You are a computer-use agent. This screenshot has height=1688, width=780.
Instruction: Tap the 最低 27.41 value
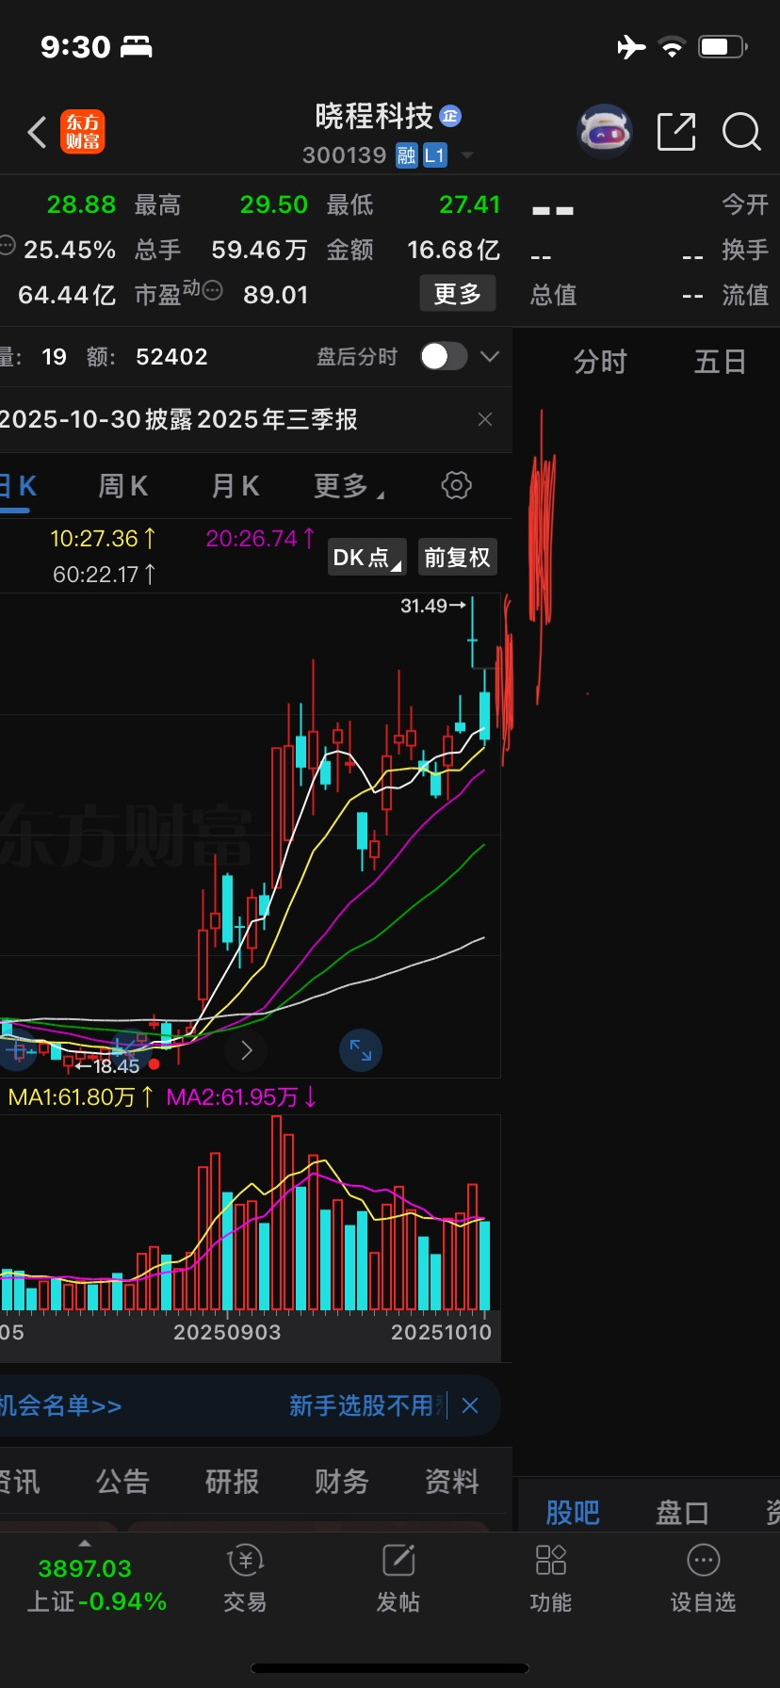[x=469, y=204]
